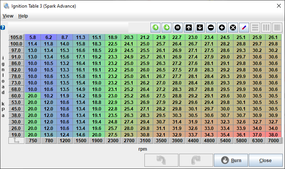Click the green up-arrow toolbar icon
This screenshot has width=285, height=169.
coord(155,28)
